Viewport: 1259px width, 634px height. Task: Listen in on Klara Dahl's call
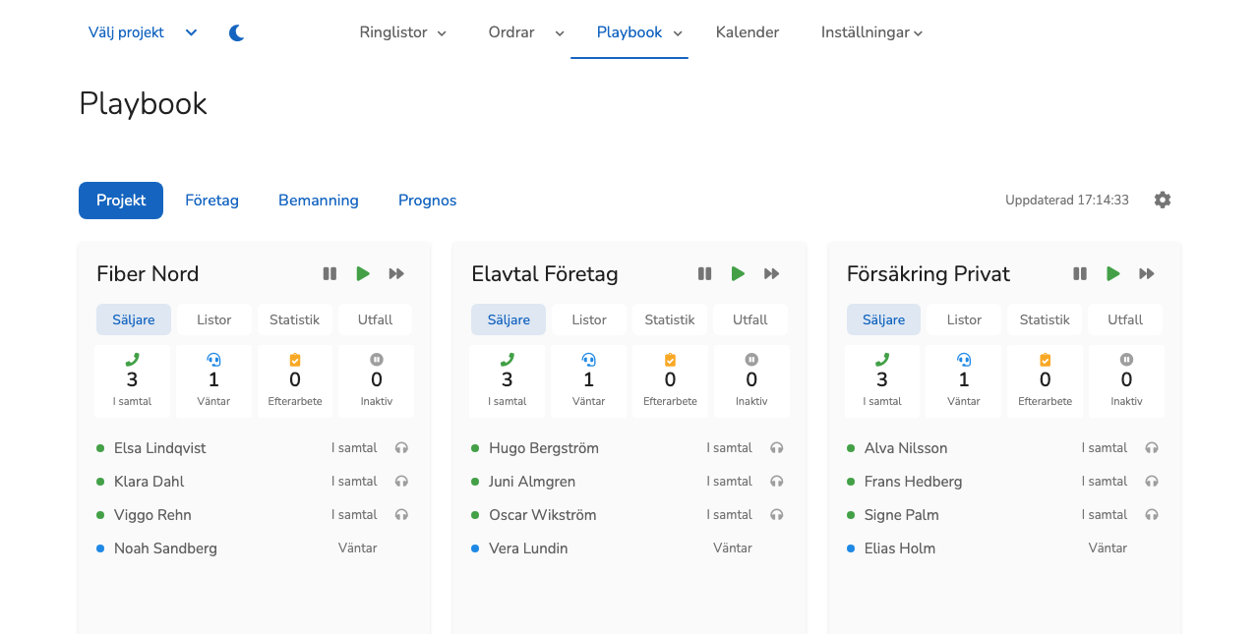[x=401, y=482]
